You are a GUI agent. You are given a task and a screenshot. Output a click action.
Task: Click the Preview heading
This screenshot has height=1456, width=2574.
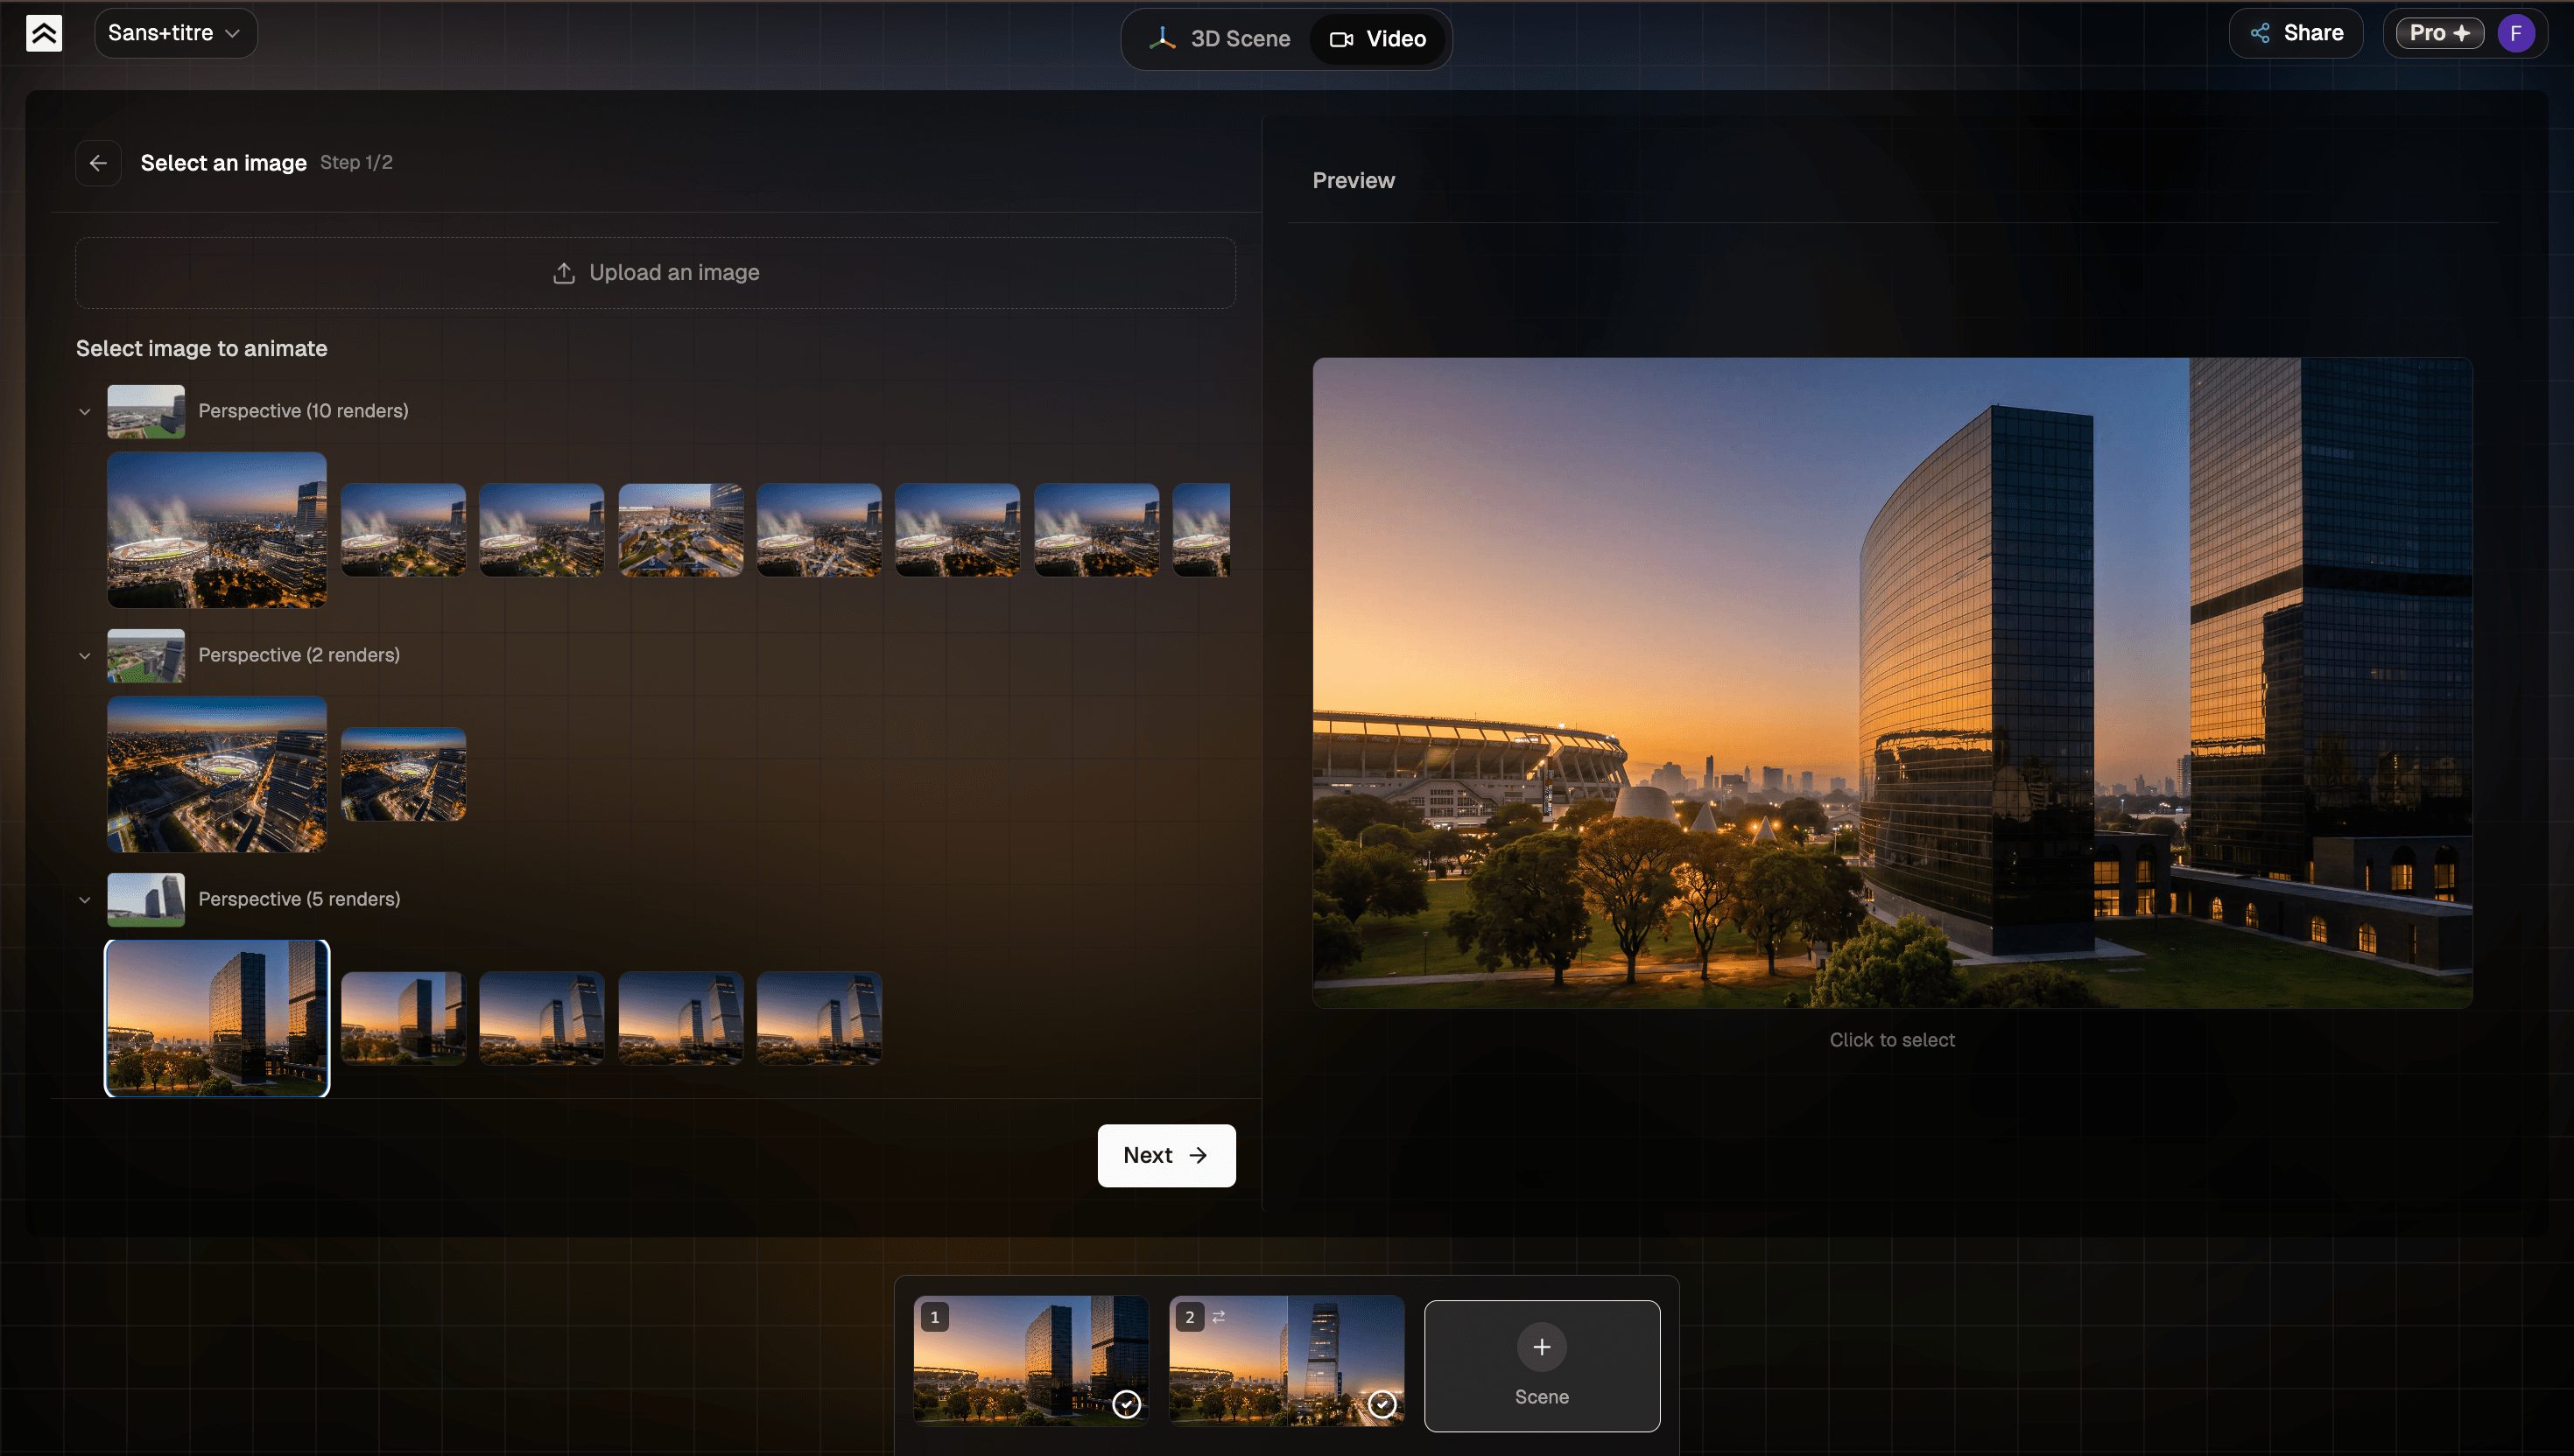tap(1353, 181)
